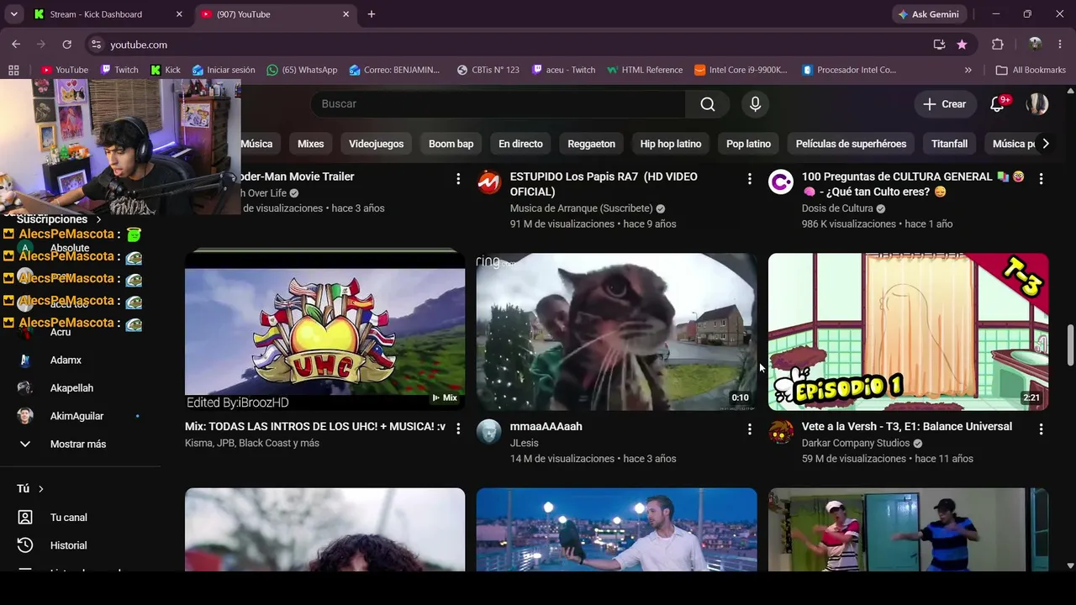
Task: Switch to the Stream - Kick Dashboard tab
Action: point(109,14)
